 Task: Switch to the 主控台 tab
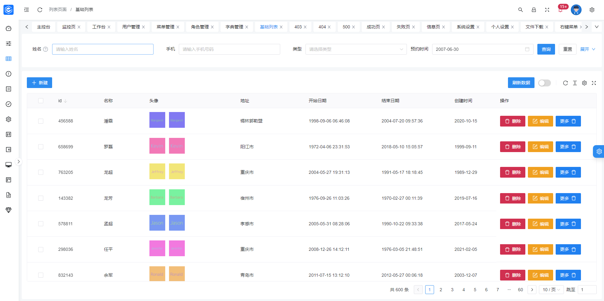coord(44,27)
